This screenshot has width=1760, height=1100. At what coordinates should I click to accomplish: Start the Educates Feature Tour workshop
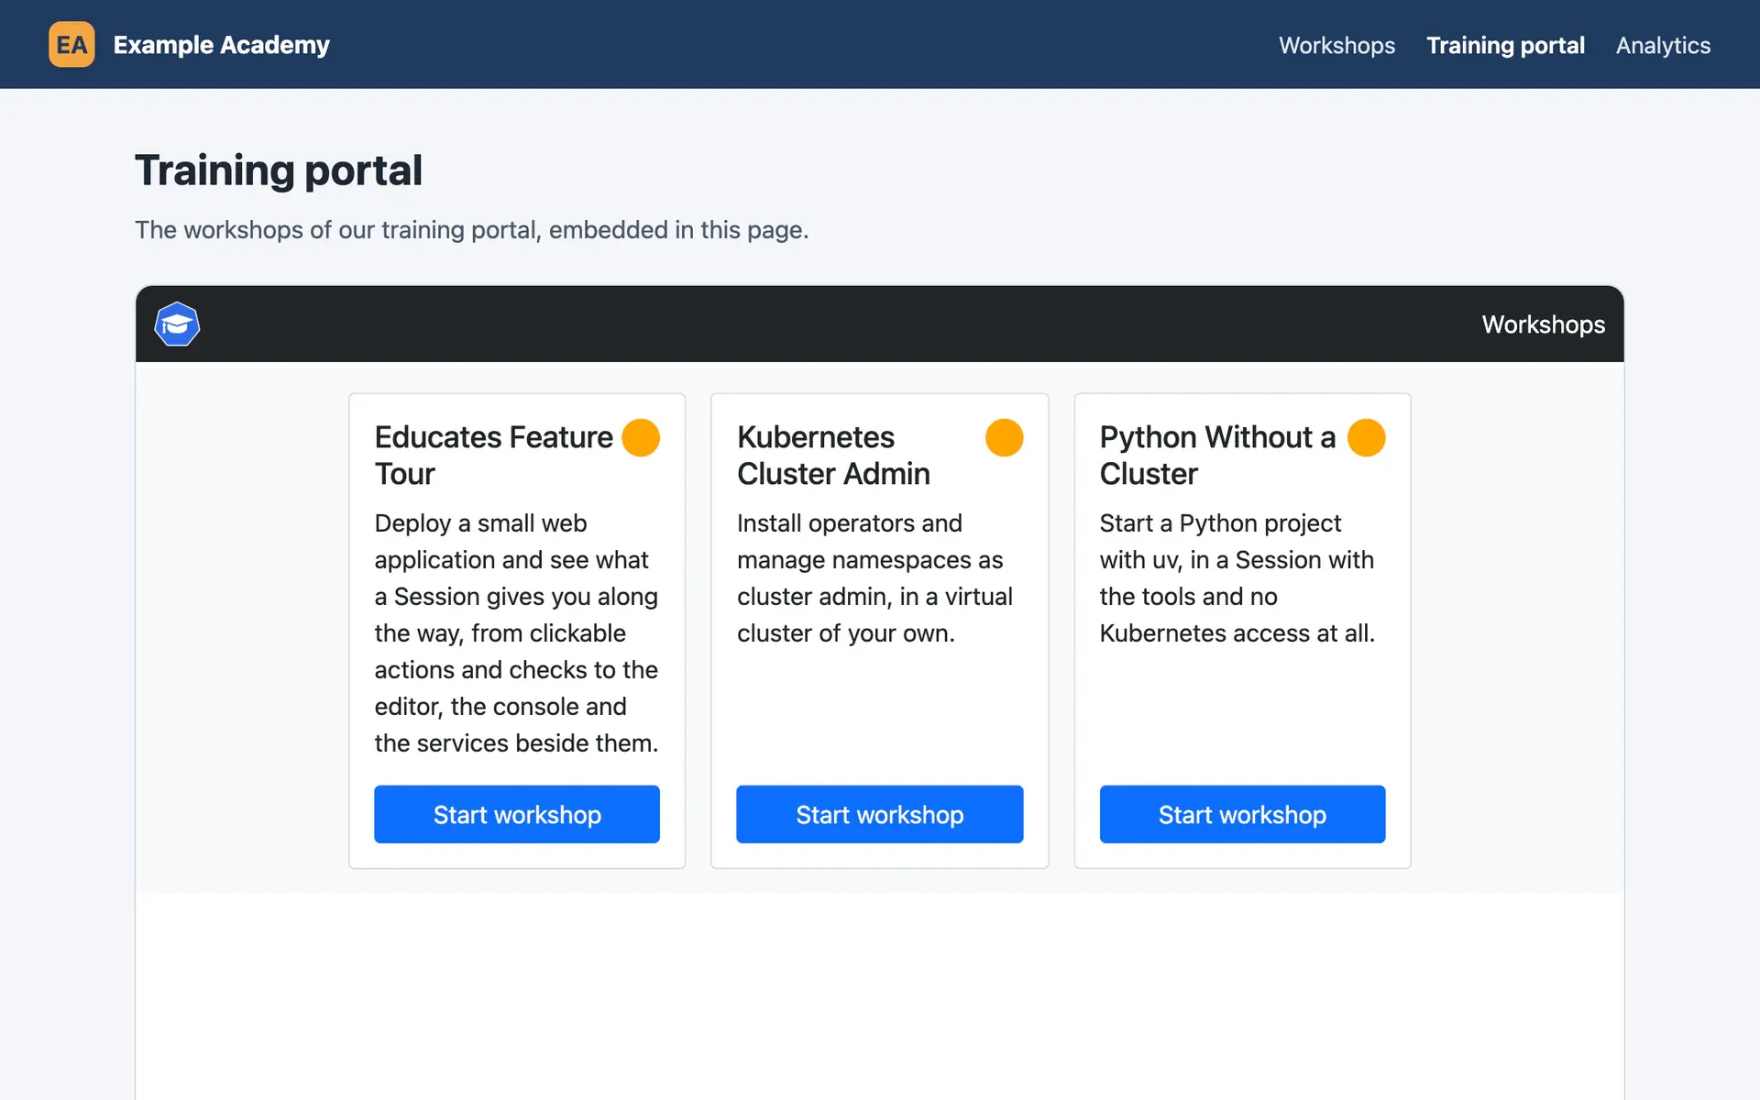coord(517,814)
